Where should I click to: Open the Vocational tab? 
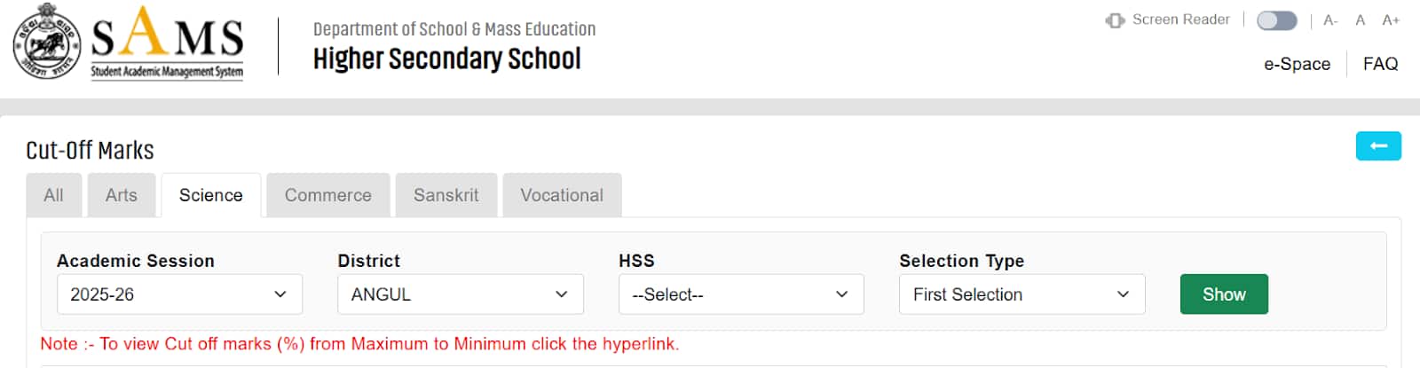[x=562, y=195]
